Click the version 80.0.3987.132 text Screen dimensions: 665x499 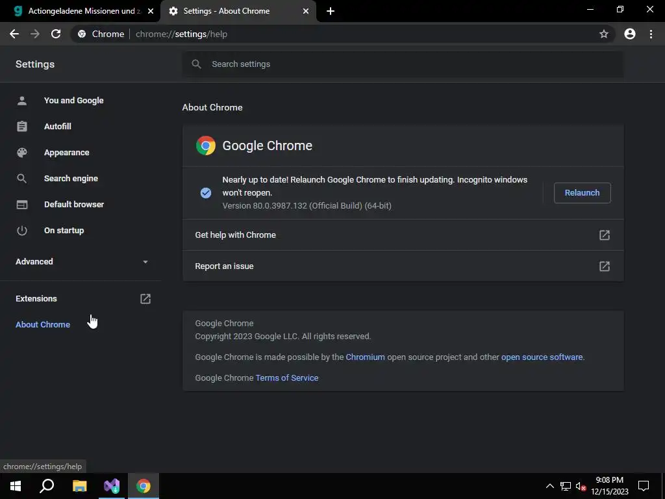[x=307, y=206]
